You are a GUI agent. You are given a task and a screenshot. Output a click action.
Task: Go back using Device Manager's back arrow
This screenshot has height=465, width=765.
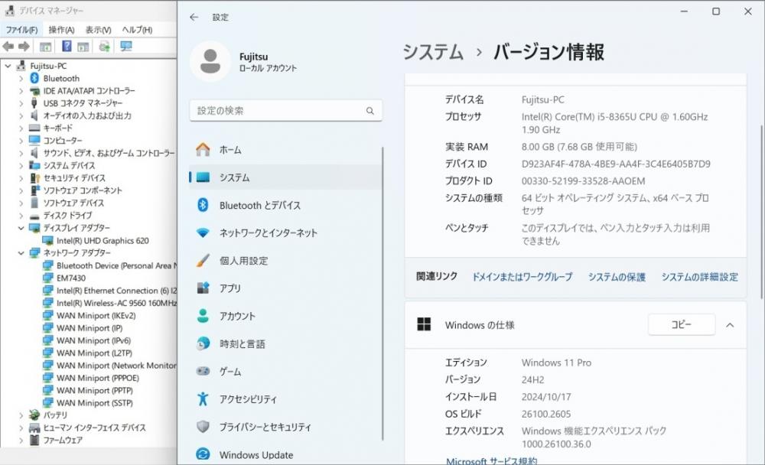point(8,47)
